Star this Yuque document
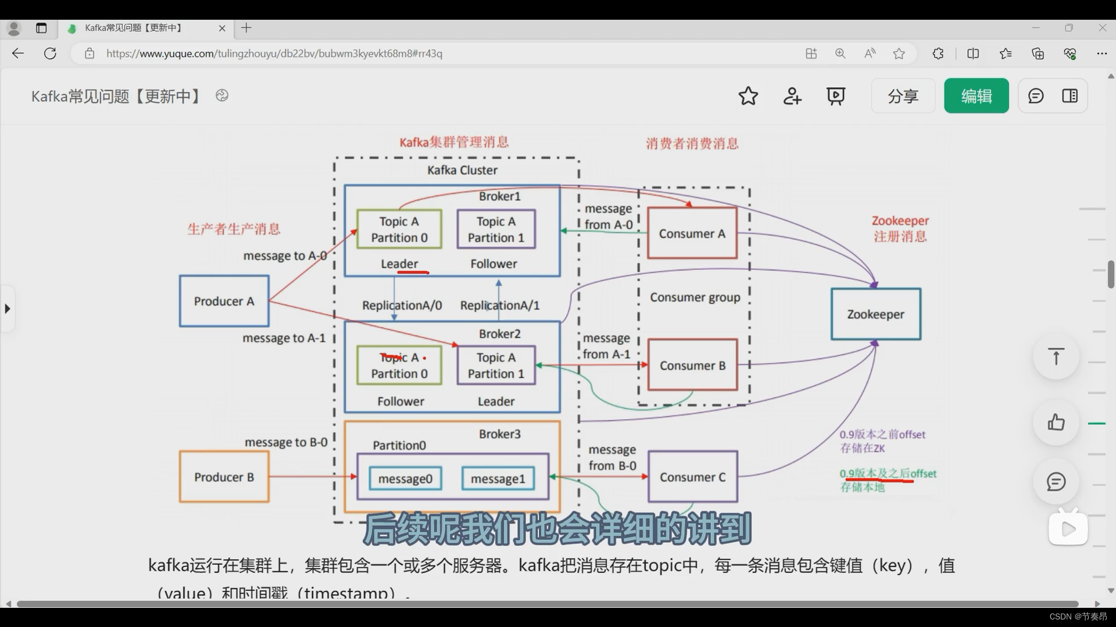Viewport: 1116px width, 627px height. [x=748, y=96]
